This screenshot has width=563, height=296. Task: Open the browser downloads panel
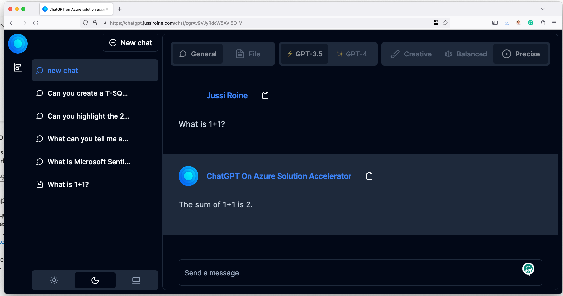pos(507,23)
